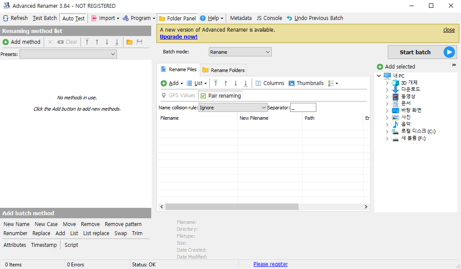Image resolution: width=461 pixels, height=269 pixels.
Task: Click Undo Previous Batch
Action: point(315,18)
